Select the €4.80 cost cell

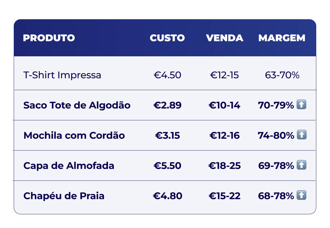tap(167, 196)
